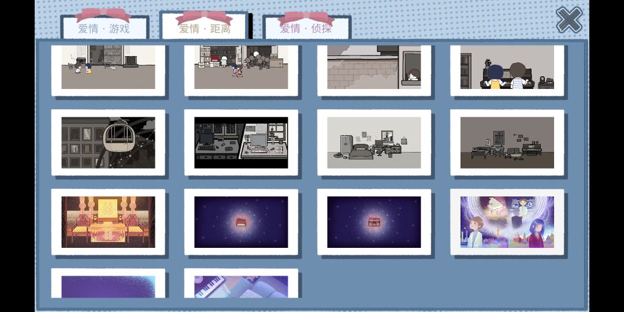Open thumbnail of girl looking out window by brick wall
Screen dimensions: 624x312
pyautogui.click(x=374, y=70)
